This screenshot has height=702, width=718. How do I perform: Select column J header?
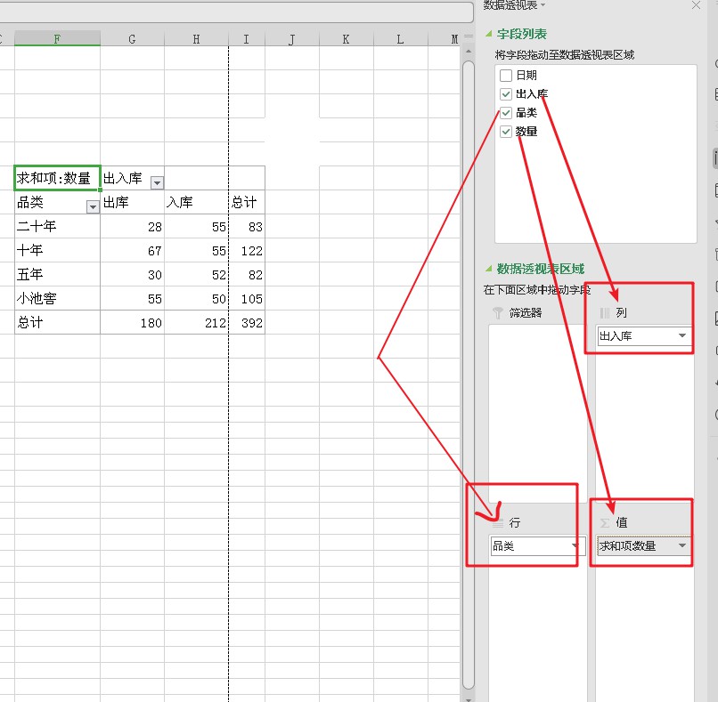pos(291,39)
